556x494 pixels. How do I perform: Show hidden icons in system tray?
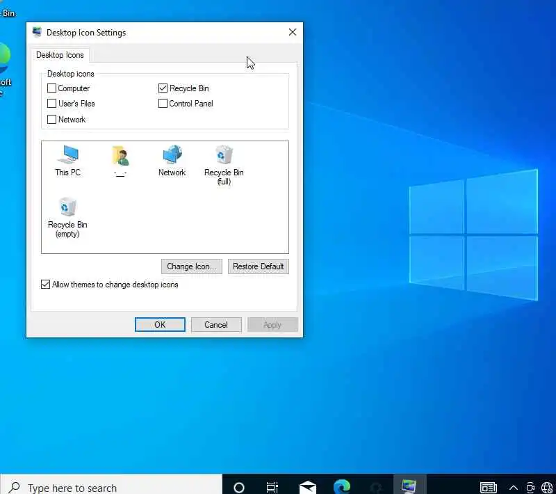[514, 488]
